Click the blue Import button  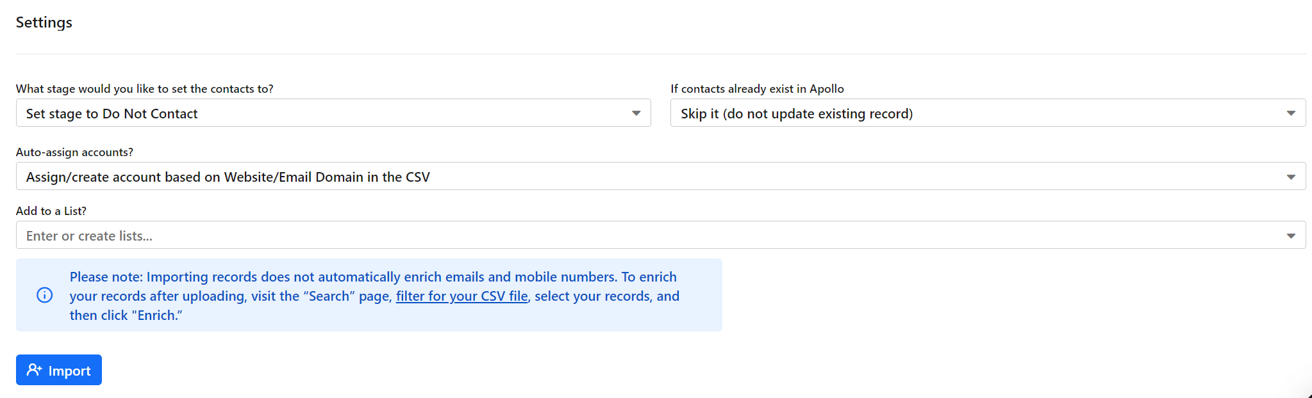pyautogui.click(x=59, y=370)
